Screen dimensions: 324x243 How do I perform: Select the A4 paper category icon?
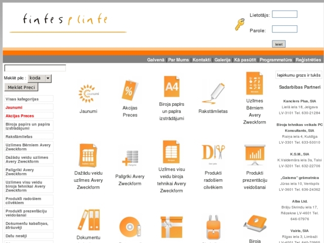tap(172, 87)
